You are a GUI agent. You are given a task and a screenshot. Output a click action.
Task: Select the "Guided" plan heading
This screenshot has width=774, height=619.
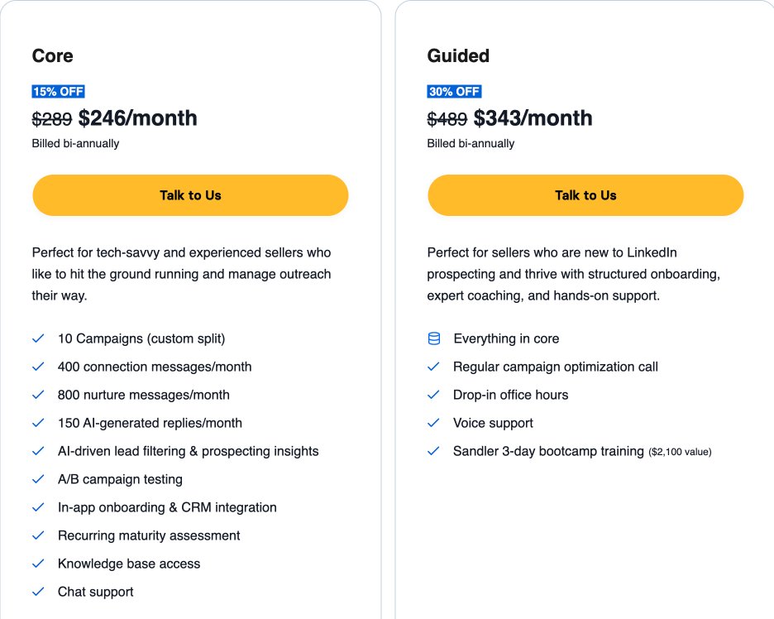pos(457,55)
